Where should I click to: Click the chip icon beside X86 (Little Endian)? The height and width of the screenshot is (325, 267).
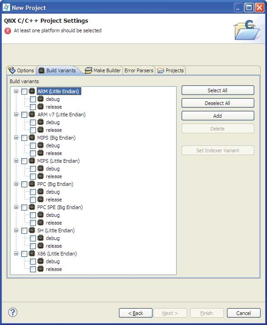(32, 254)
